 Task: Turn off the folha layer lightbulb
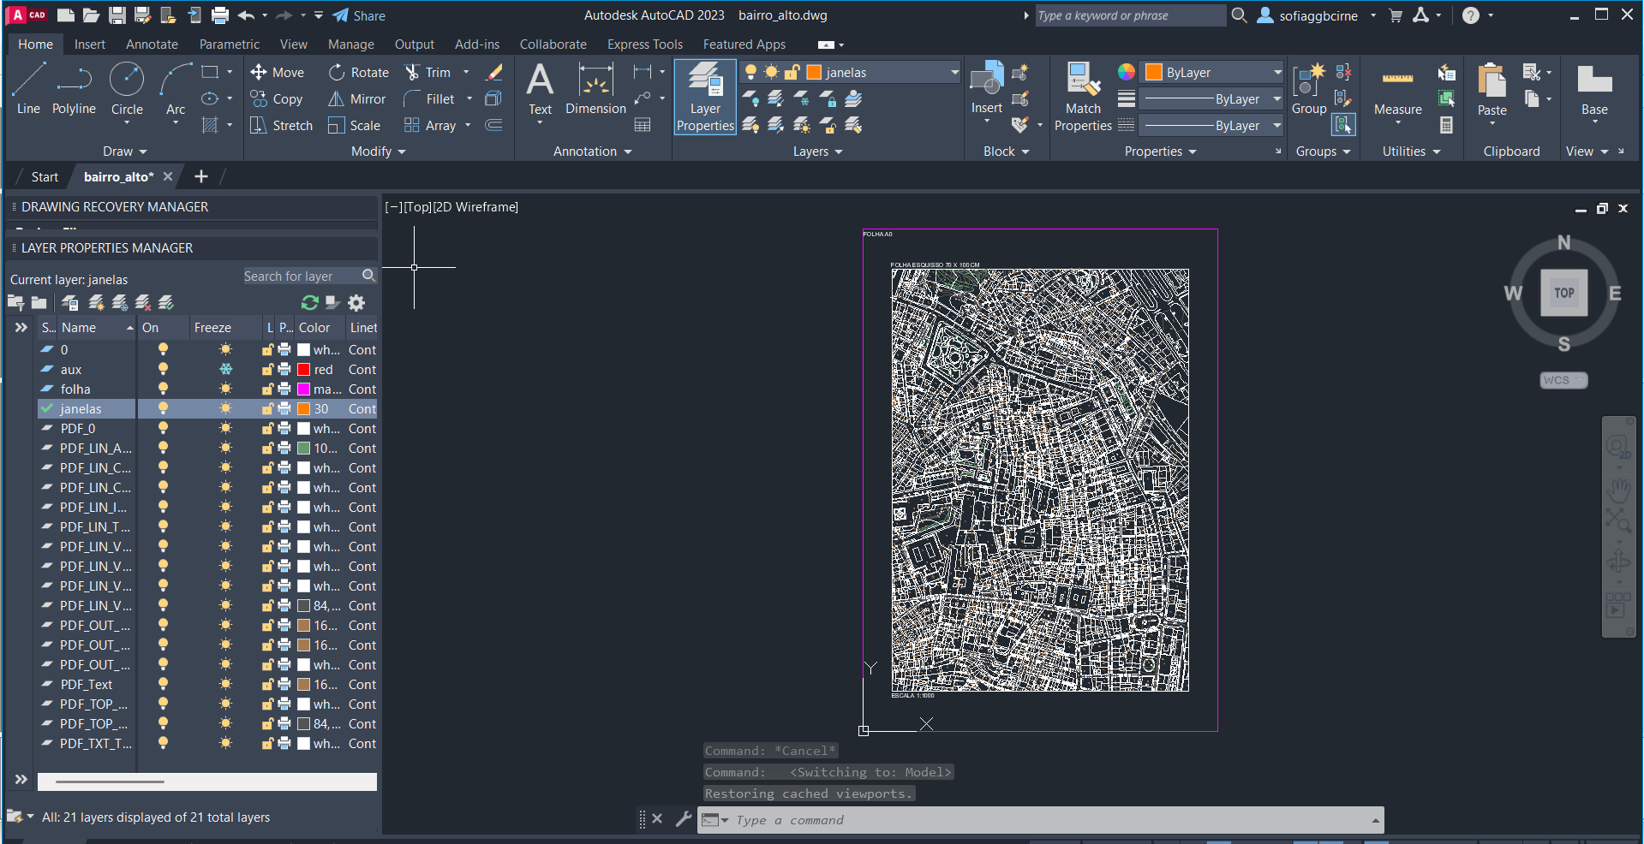(x=163, y=389)
